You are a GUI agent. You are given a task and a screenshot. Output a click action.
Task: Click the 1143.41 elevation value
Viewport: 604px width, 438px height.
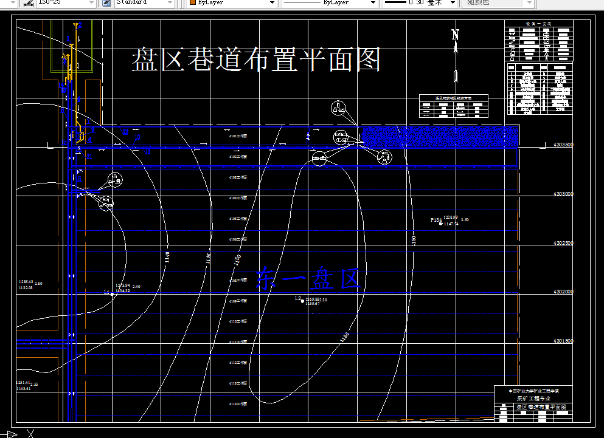(24, 389)
